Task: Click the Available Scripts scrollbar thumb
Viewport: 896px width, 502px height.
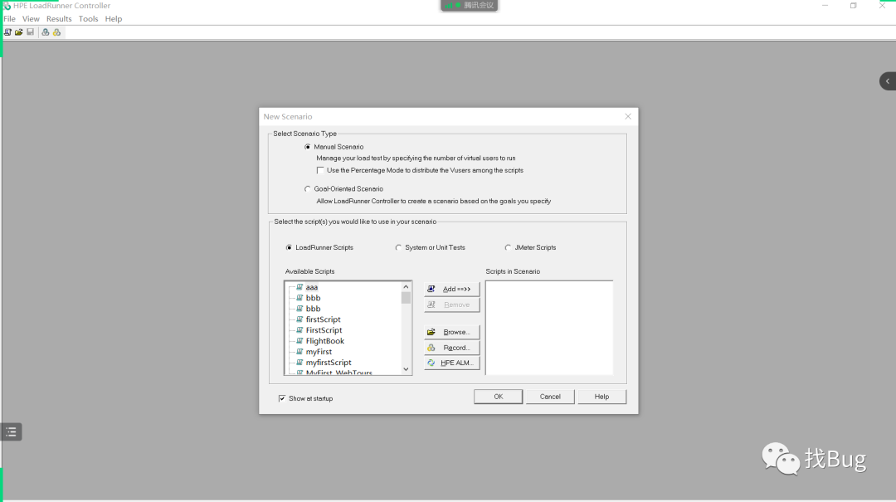Action: pos(406,297)
